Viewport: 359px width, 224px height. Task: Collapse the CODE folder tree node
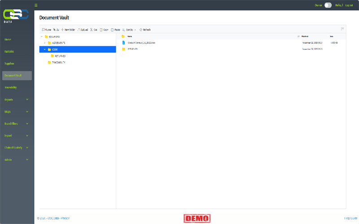[44, 49]
